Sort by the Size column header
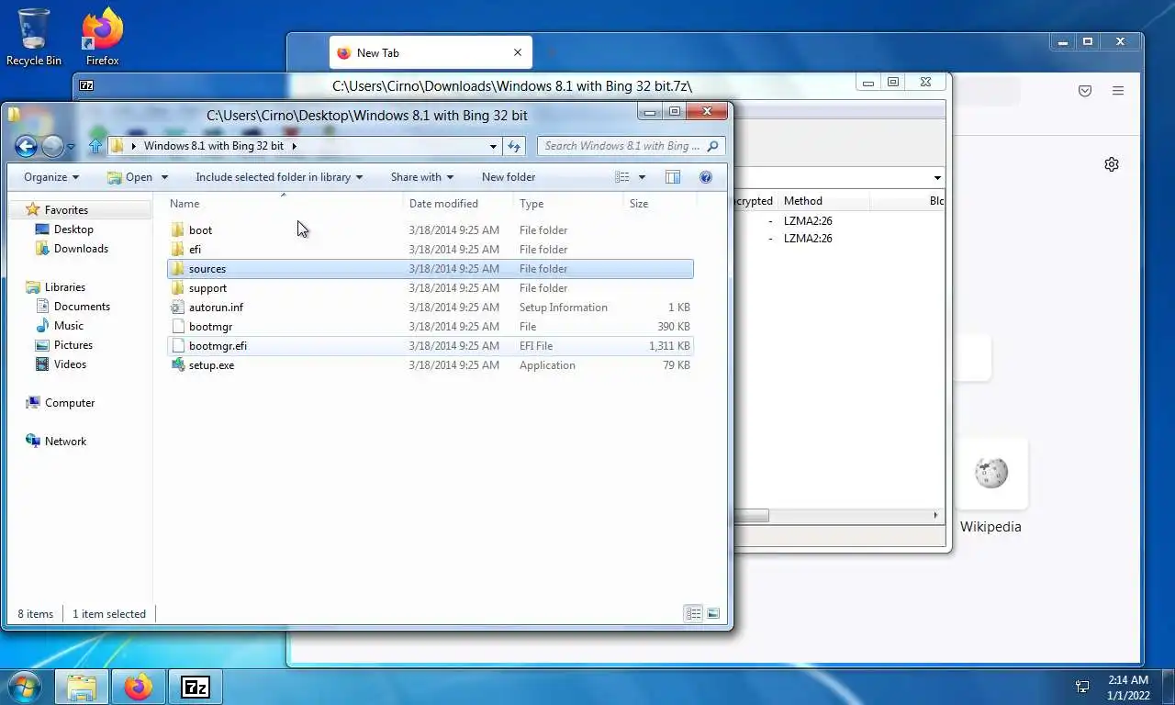The width and height of the screenshot is (1175, 705). click(660, 204)
